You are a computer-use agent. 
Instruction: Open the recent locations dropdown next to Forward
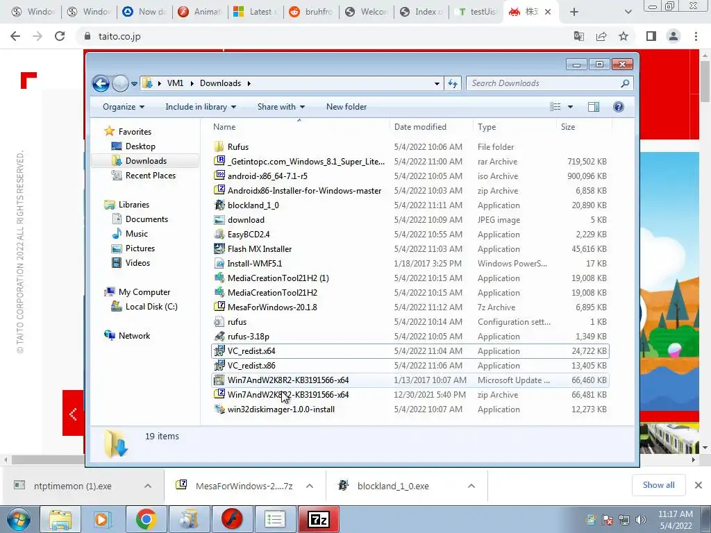pyautogui.click(x=134, y=84)
